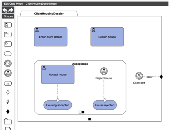
Task: Select the Enter client details task
Action: coord(50,37)
